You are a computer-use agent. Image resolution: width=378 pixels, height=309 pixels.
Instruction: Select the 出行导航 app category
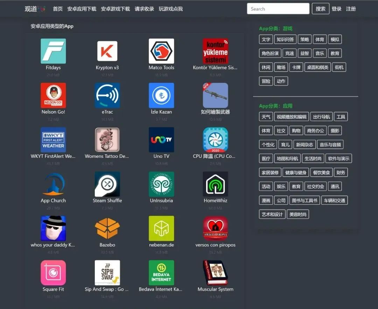(x=322, y=117)
